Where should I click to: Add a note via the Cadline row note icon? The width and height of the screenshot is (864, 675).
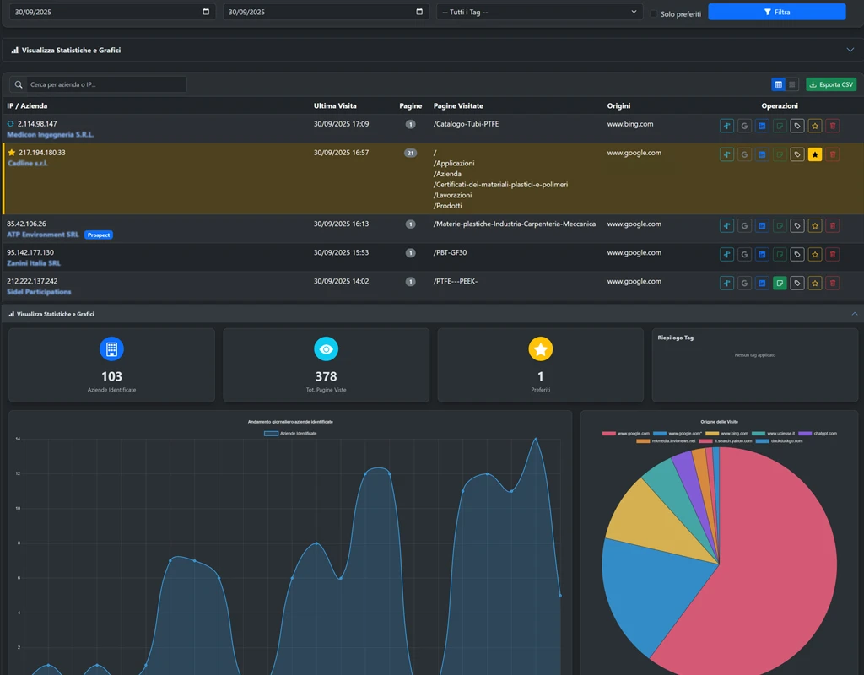(780, 155)
